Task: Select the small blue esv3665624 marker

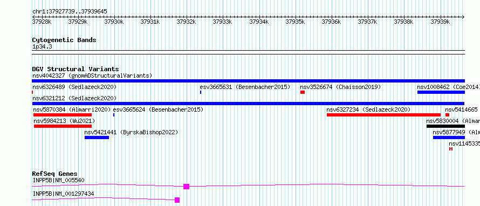Action: [114, 115]
